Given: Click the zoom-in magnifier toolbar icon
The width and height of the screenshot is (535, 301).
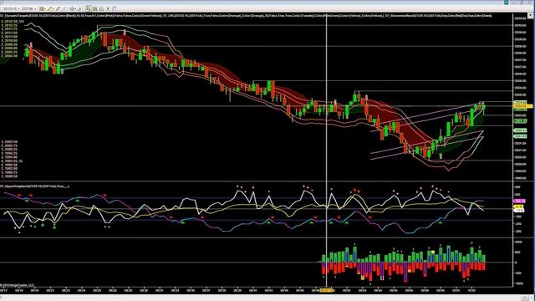Looking at the screenshot, I should pyautogui.click(x=58, y=8).
